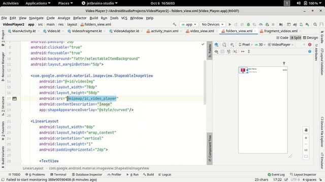325x182 pixels.
Task: Click the layout breadcrumb in the navigation bar
Action: (72, 24)
